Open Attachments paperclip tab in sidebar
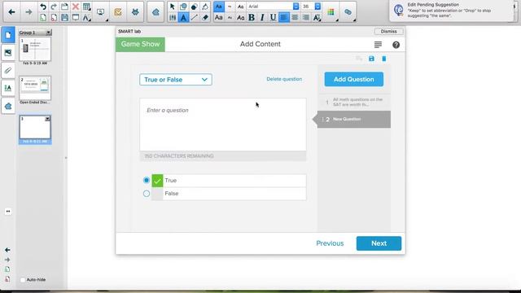This screenshot has height=293, width=521. (x=8, y=71)
